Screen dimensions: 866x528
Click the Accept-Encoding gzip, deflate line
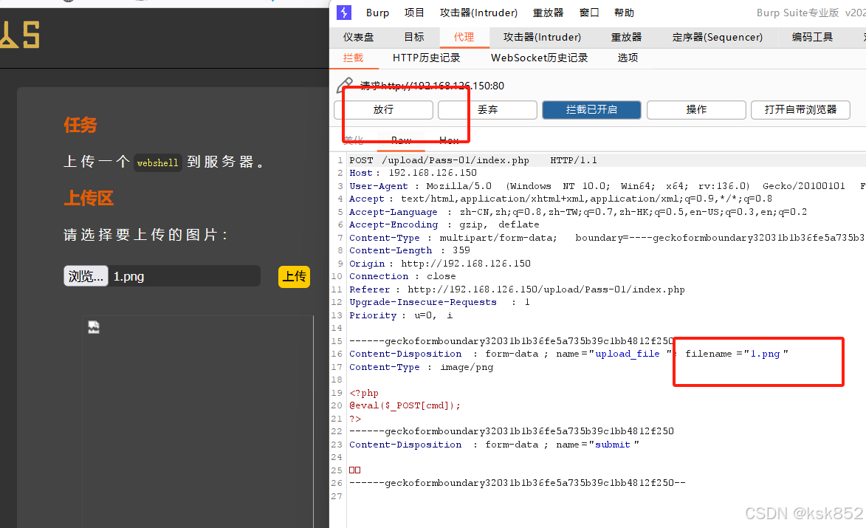point(444,224)
